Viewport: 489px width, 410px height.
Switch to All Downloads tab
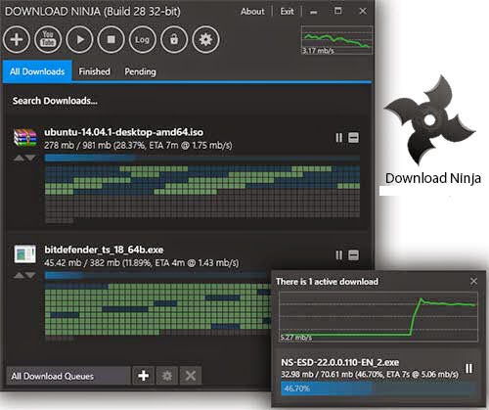click(37, 71)
